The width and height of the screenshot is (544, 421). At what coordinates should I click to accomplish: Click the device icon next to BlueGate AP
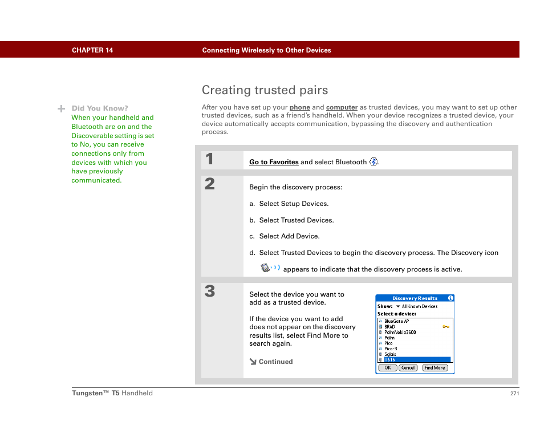(380, 321)
